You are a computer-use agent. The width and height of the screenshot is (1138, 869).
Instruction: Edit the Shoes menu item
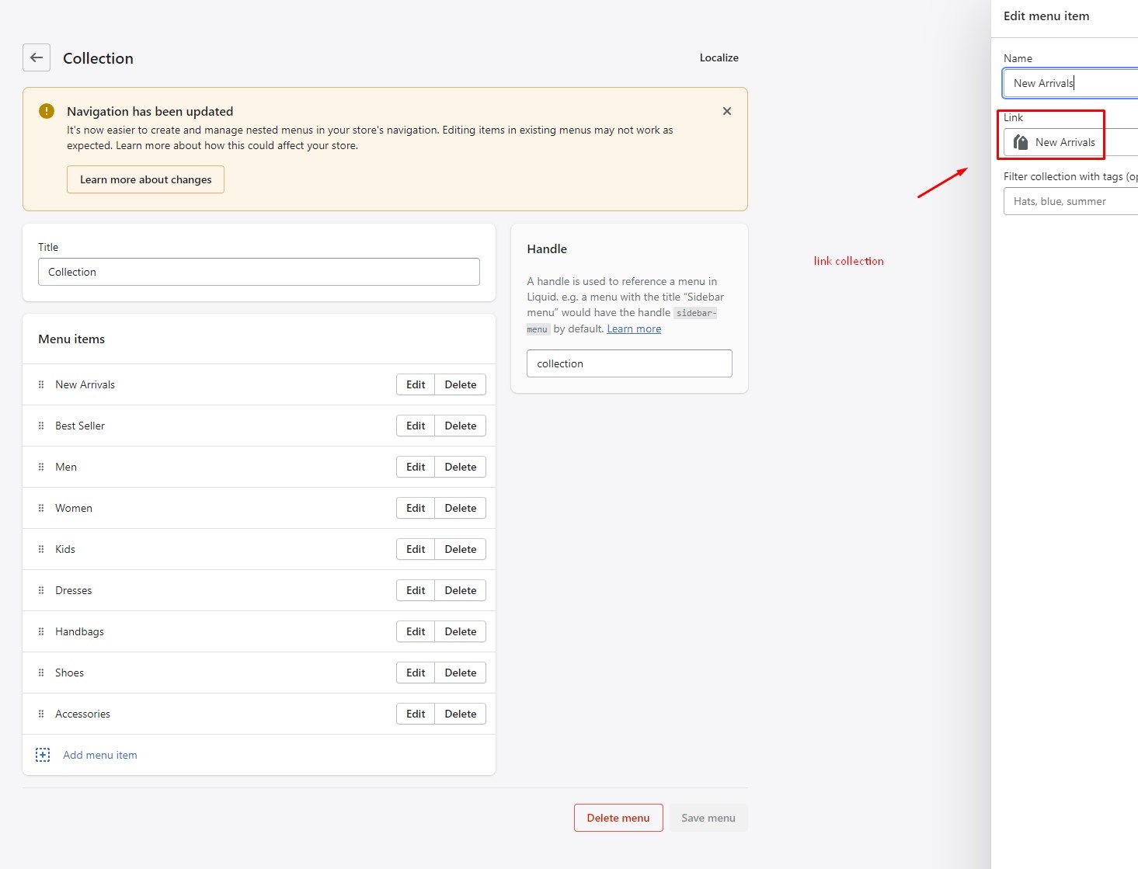pos(416,673)
